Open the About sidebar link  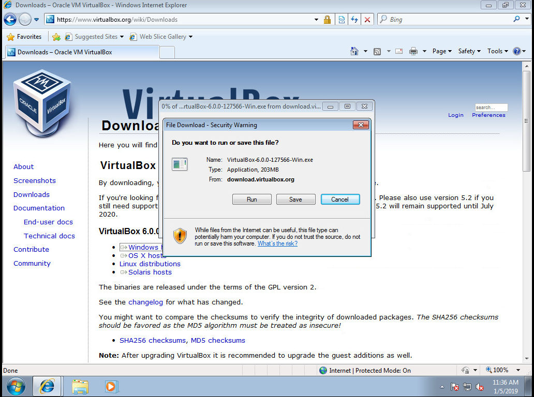pyautogui.click(x=23, y=166)
